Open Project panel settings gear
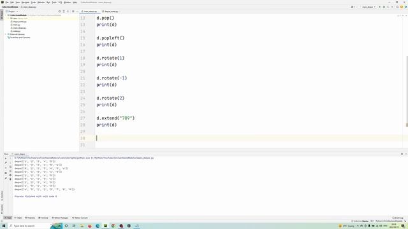 coord(73,11)
